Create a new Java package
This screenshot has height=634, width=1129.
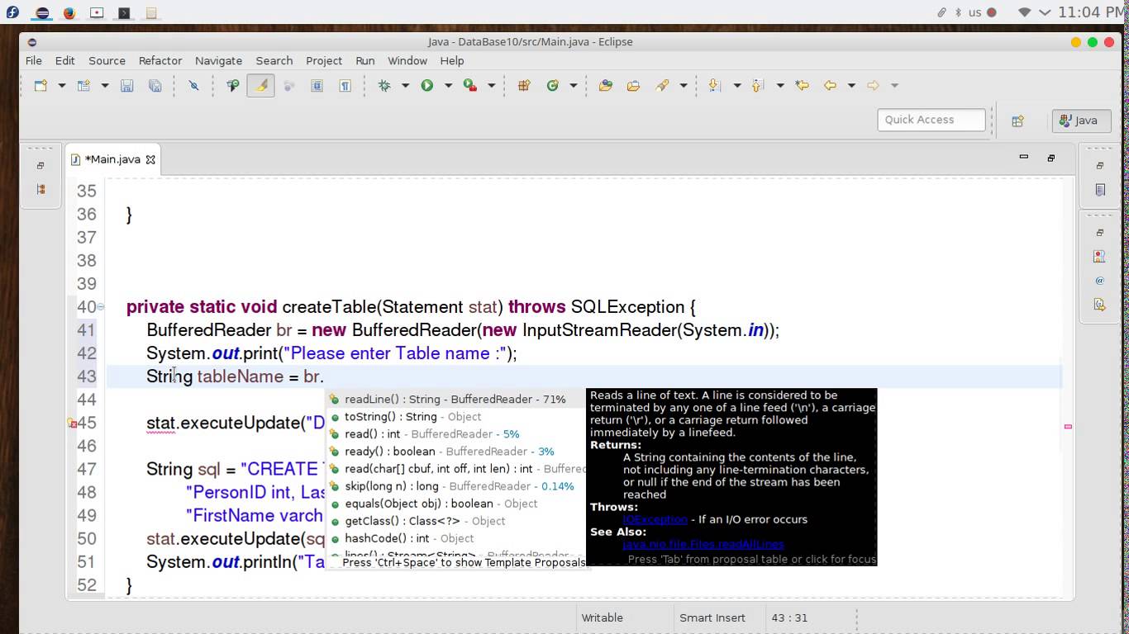(523, 85)
